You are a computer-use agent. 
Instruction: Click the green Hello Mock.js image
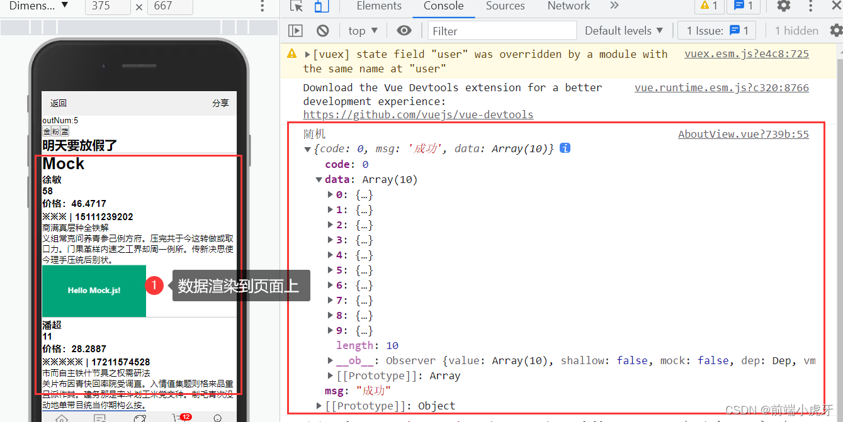(94, 291)
